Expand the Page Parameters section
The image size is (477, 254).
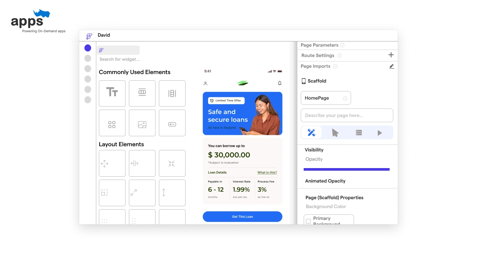[x=319, y=45]
